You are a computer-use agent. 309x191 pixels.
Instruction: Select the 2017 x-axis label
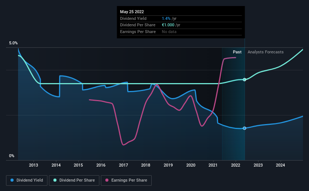[123, 165]
